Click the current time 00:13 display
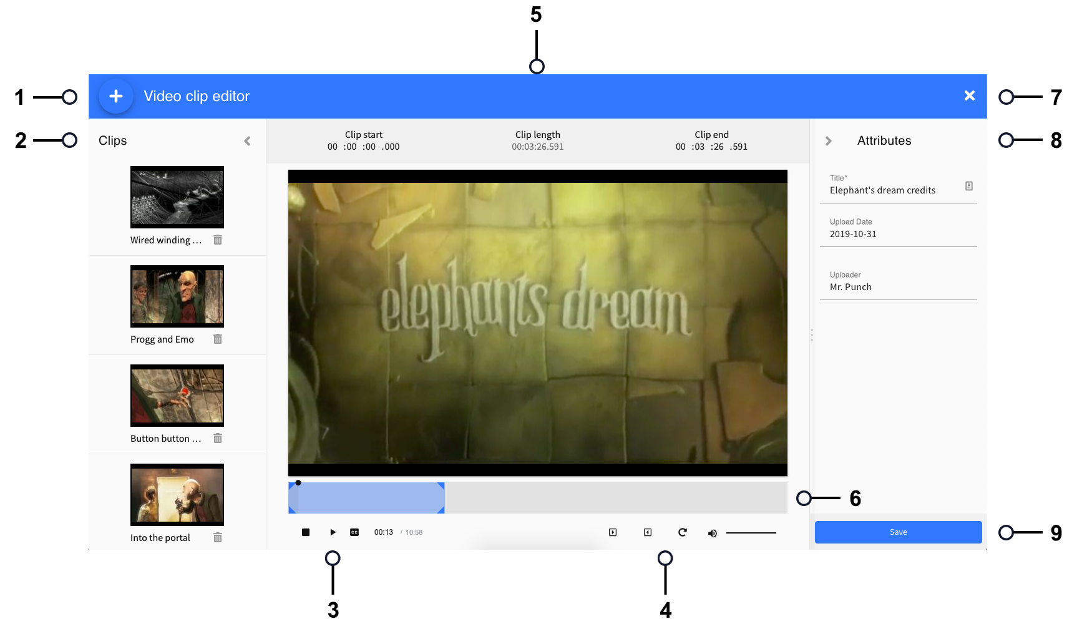 tap(384, 532)
